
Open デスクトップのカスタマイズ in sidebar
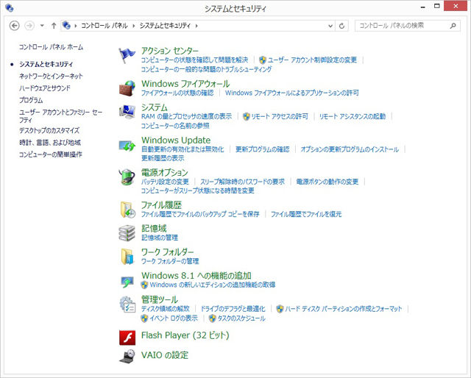click(x=49, y=131)
